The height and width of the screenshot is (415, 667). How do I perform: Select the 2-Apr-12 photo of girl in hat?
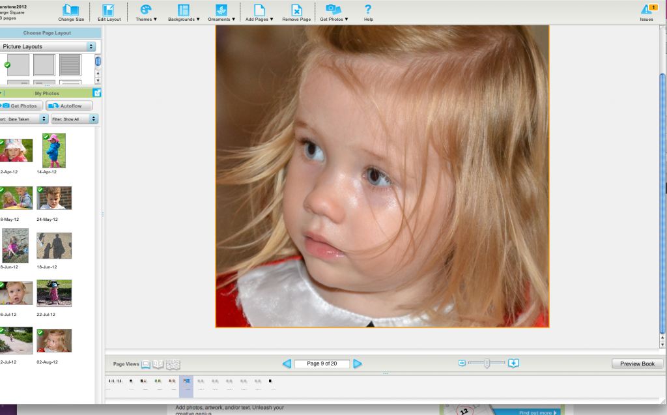click(x=16, y=150)
